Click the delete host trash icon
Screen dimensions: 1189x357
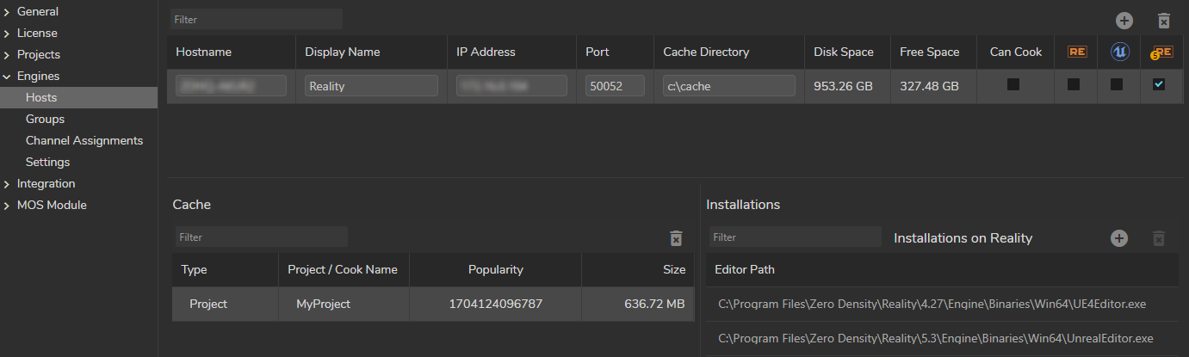point(1163,21)
